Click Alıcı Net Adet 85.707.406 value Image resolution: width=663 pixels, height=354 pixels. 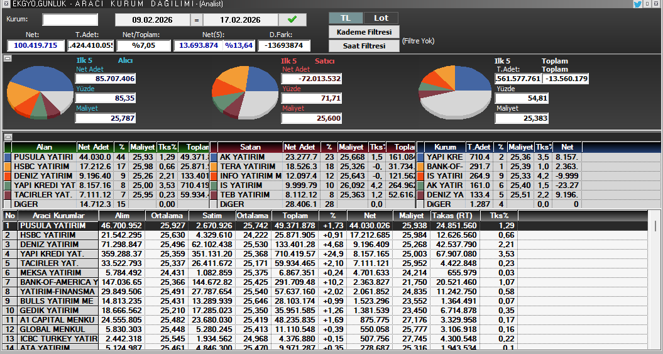point(106,79)
